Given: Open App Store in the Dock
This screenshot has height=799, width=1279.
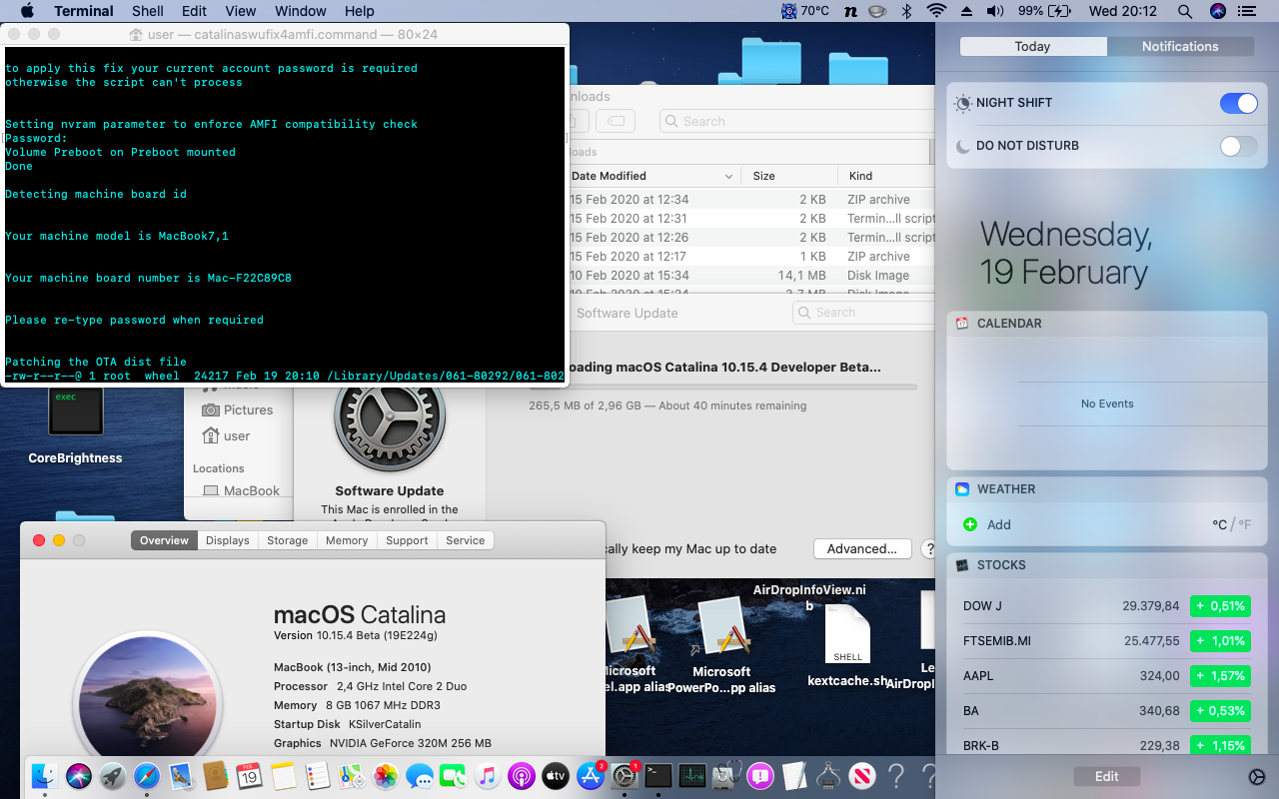Looking at the screenshot, I should point(591,775).
